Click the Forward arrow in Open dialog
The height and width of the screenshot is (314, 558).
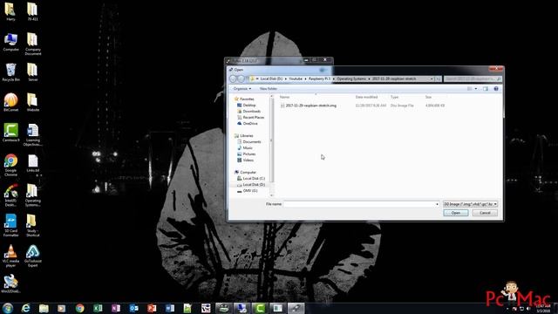click(241, 78)
